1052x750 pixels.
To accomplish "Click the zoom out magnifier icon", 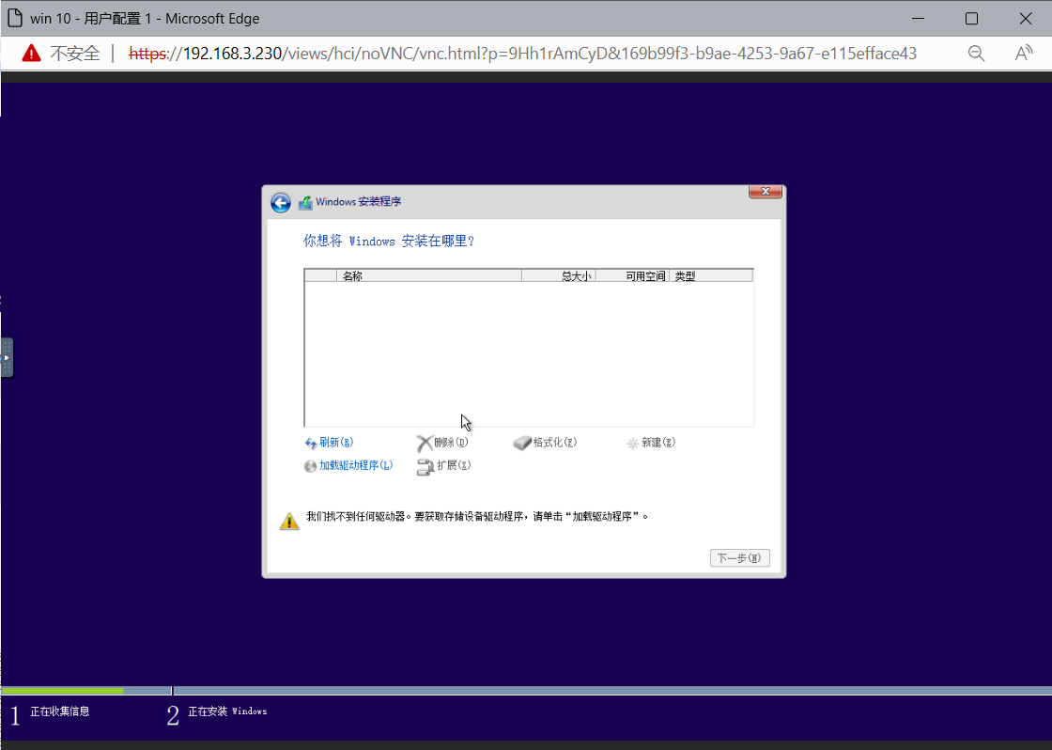I will [976, 54].
